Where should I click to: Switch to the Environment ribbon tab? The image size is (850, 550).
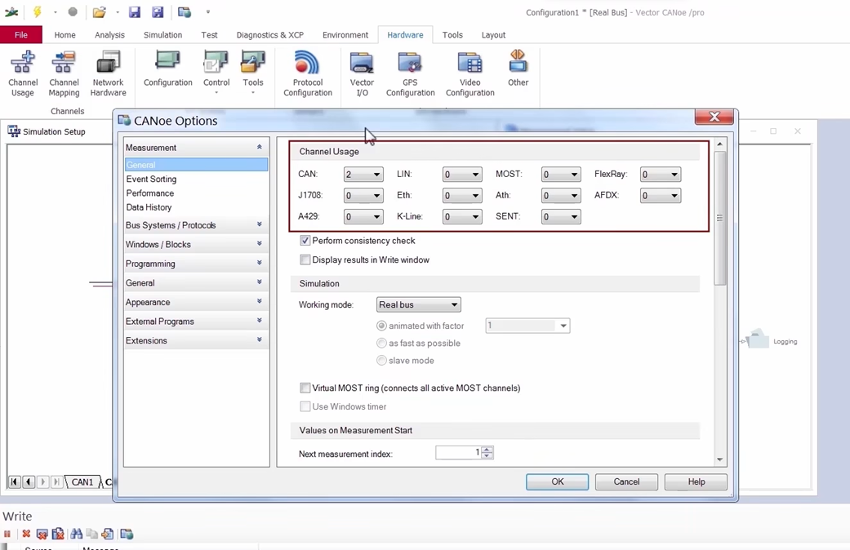click(x=345, y=34)
